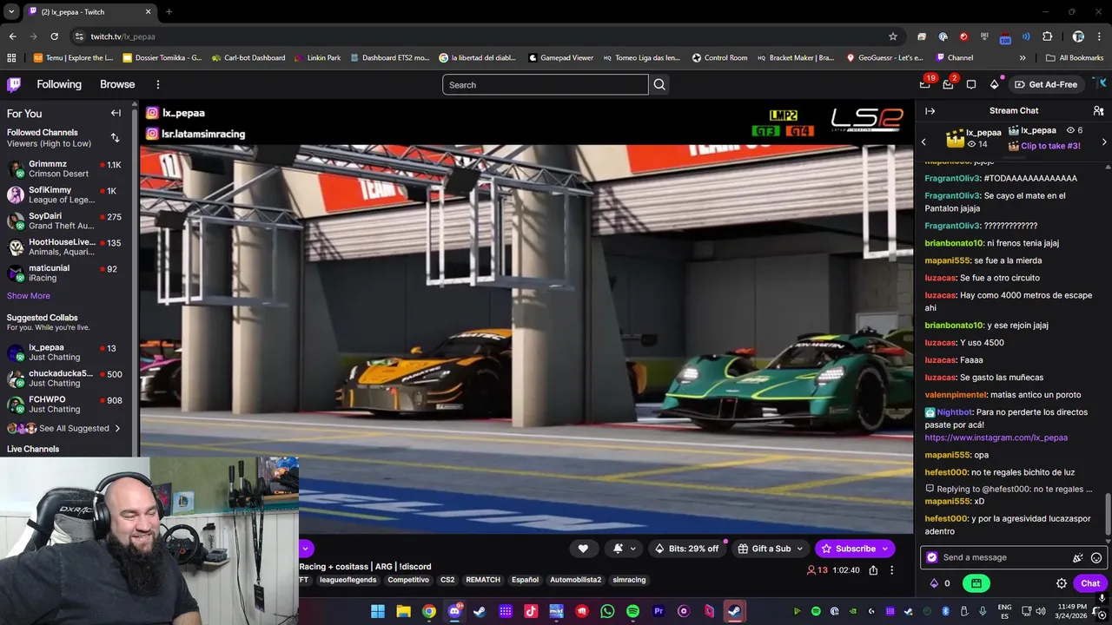Screen dimensions: 1112x625
Task: Show more bookmarks chevron
Action: click(x=1023, y=58)
